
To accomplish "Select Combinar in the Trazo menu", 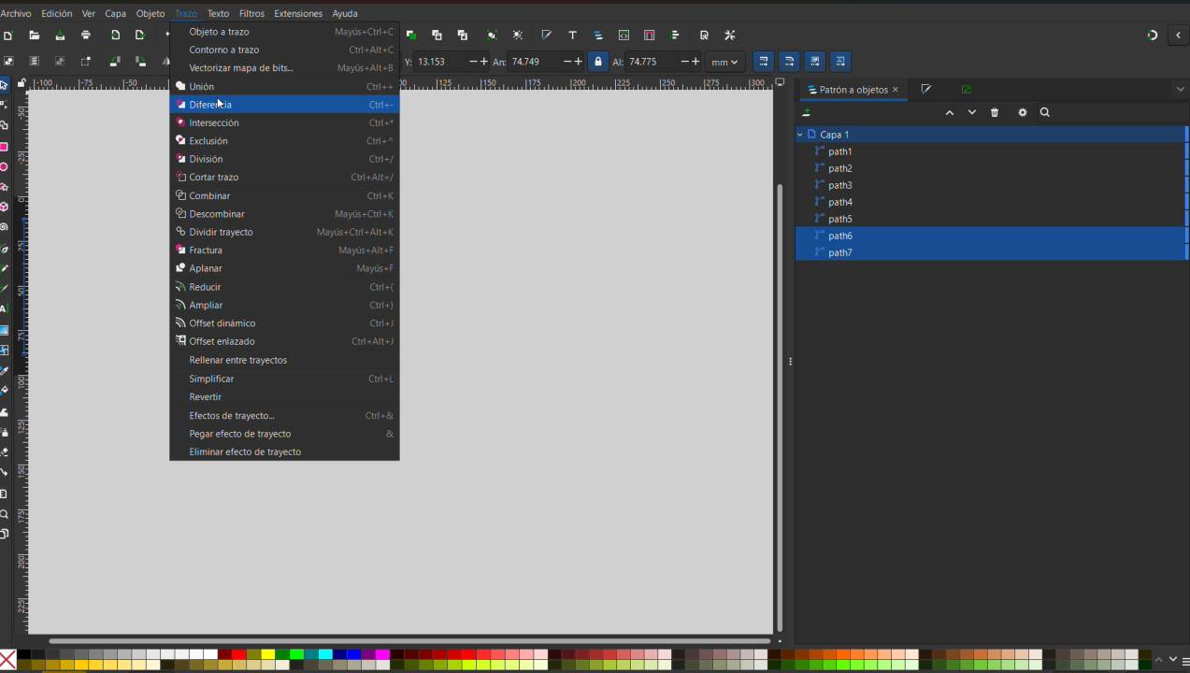I will click(284, 195).
